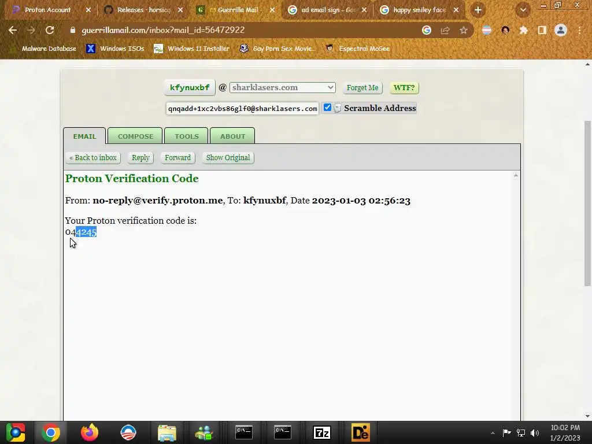Click the email pane scroll up arrow
The height and width of the screenshot is (444, 592).
[x=516, y=176]
